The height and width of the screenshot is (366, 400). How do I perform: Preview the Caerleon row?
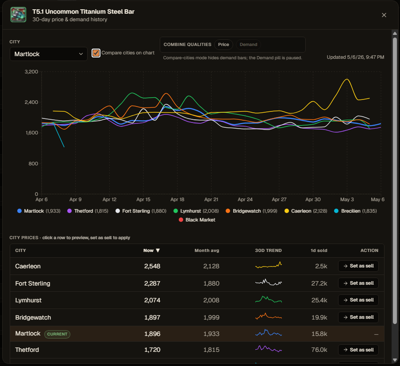(x=197, y=266)
